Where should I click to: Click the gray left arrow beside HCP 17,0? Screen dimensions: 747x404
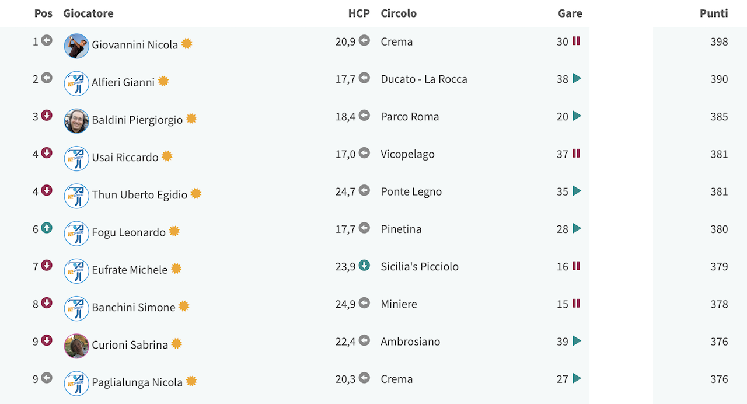tap(364, 153)
